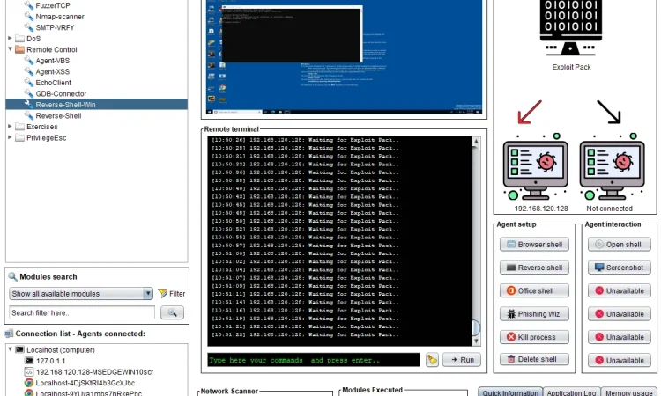Click the remote terminal command input field
This screenshot has width=661, height=396.
coord(313,360)
